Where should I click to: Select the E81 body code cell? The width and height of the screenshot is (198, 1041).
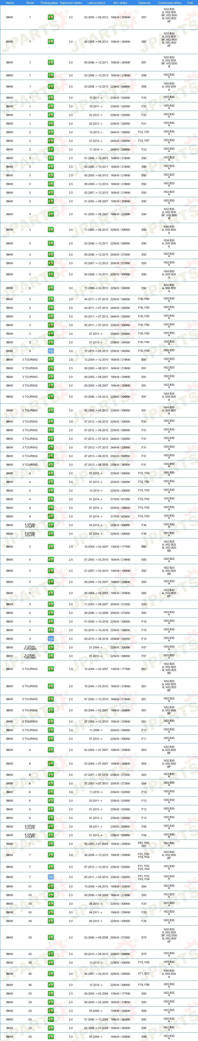(x=144, y=63)
